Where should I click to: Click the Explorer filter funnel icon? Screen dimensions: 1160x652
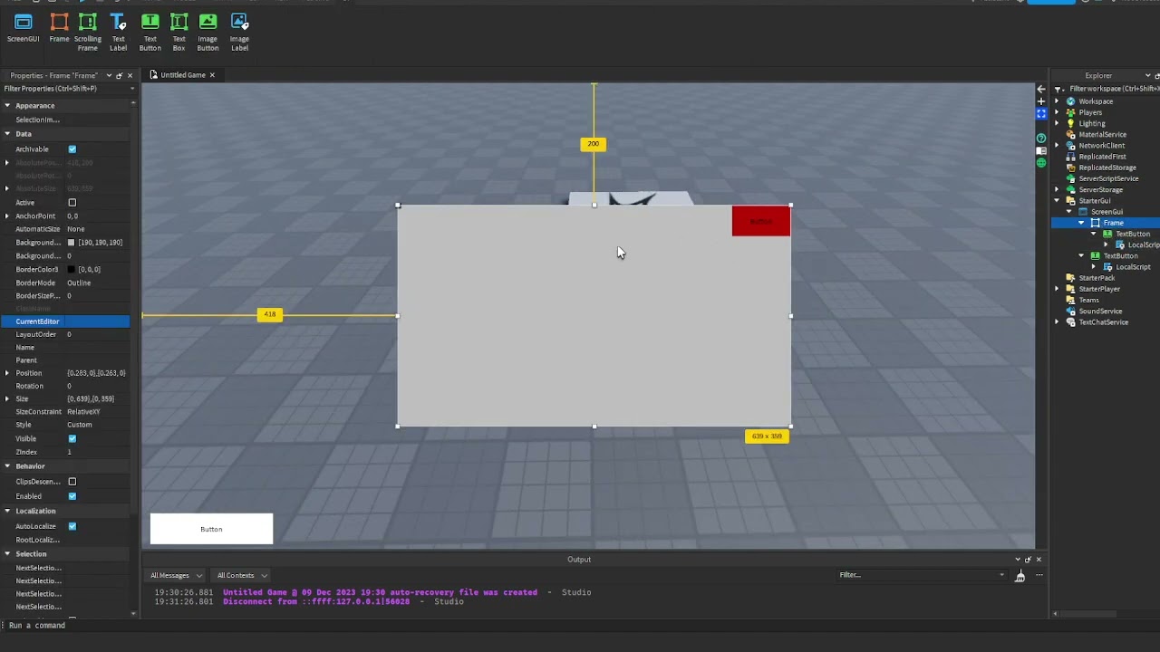[x=1058, y=89]
